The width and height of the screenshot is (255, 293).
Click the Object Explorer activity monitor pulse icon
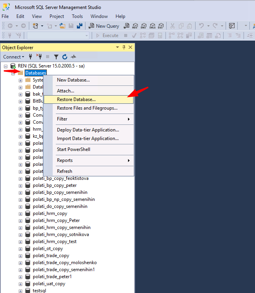pyautogui.click(x=73, y=57)
